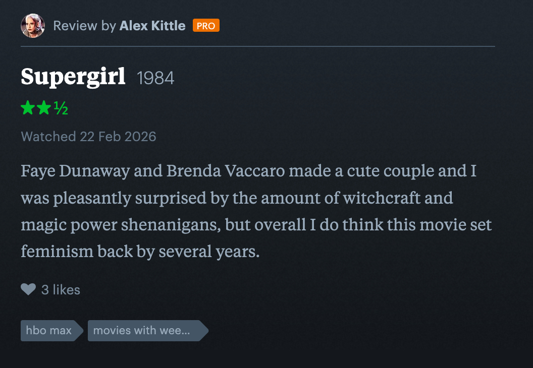
Task: Open Alex Kittle's profile name link
Action: click(x=152, y=26)
